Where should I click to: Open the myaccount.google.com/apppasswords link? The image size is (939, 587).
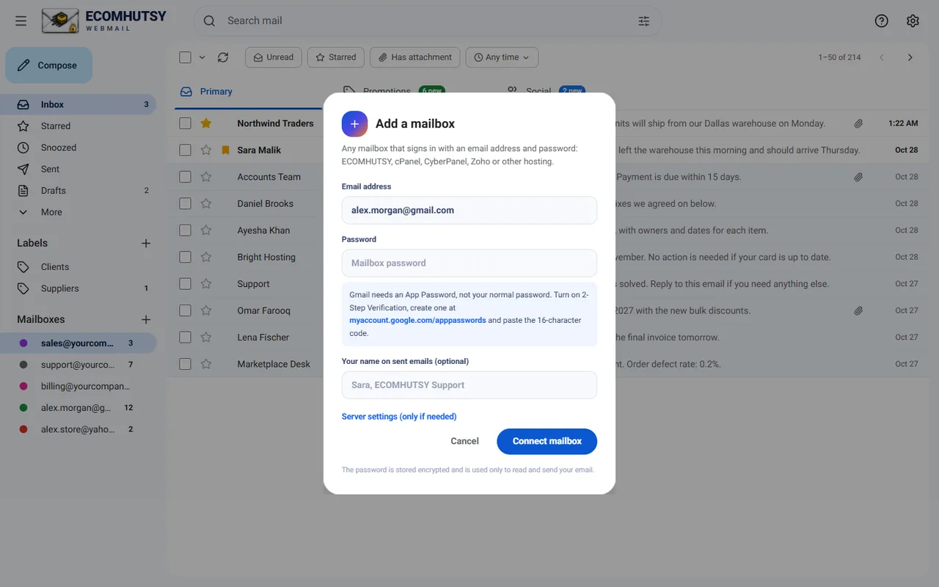click(417, 320)
